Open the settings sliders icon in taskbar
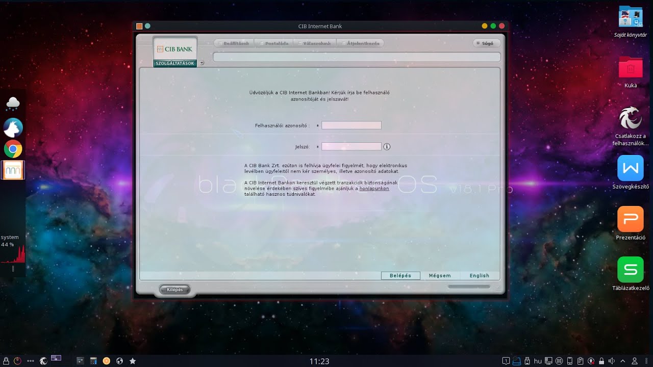 coord(80,361)
